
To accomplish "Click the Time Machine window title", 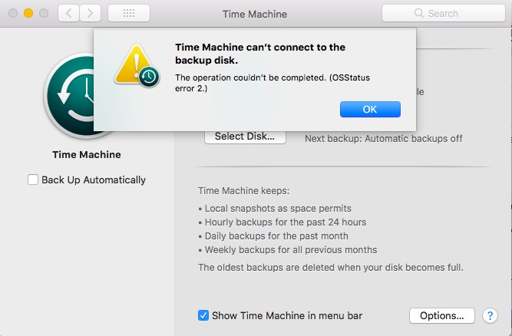I will (255, 14).
